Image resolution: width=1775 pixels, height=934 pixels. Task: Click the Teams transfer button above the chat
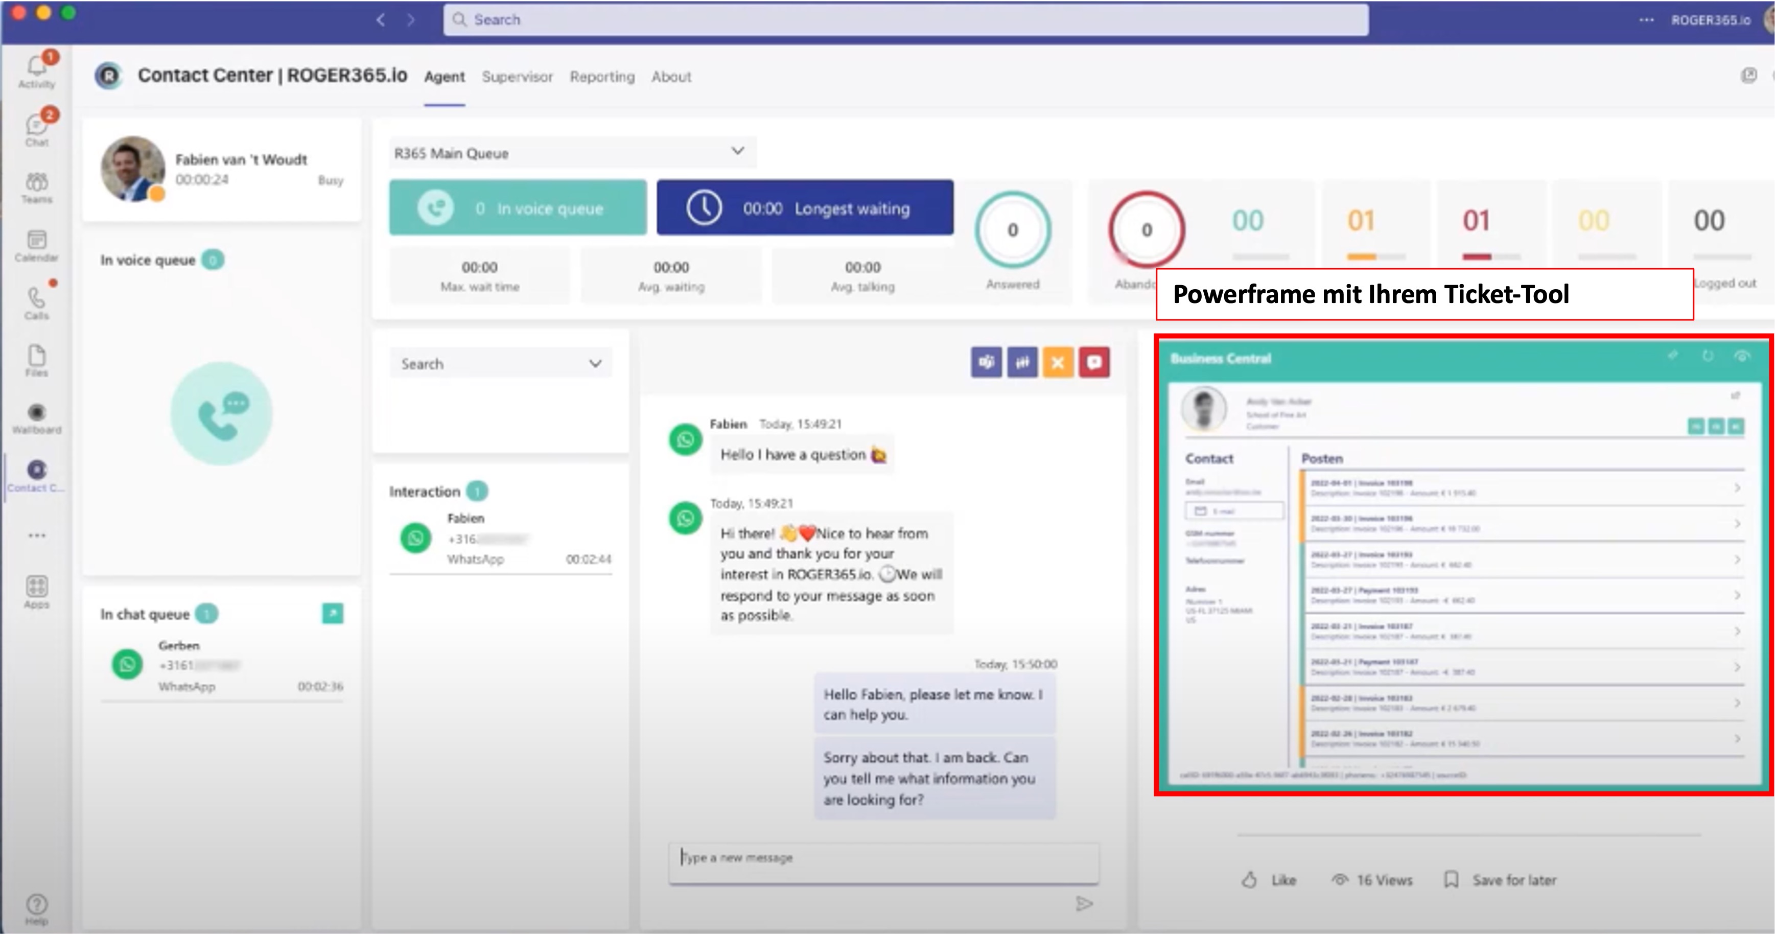tap(986, 362)
